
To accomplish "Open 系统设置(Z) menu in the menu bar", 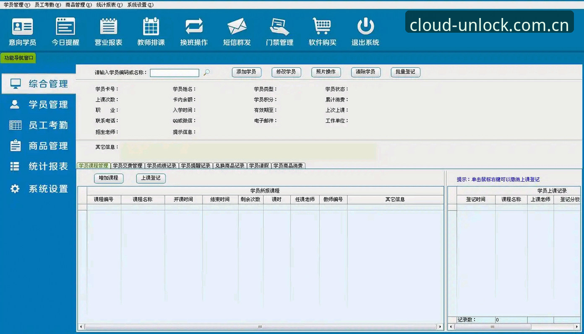I will (x=140, y=5).
